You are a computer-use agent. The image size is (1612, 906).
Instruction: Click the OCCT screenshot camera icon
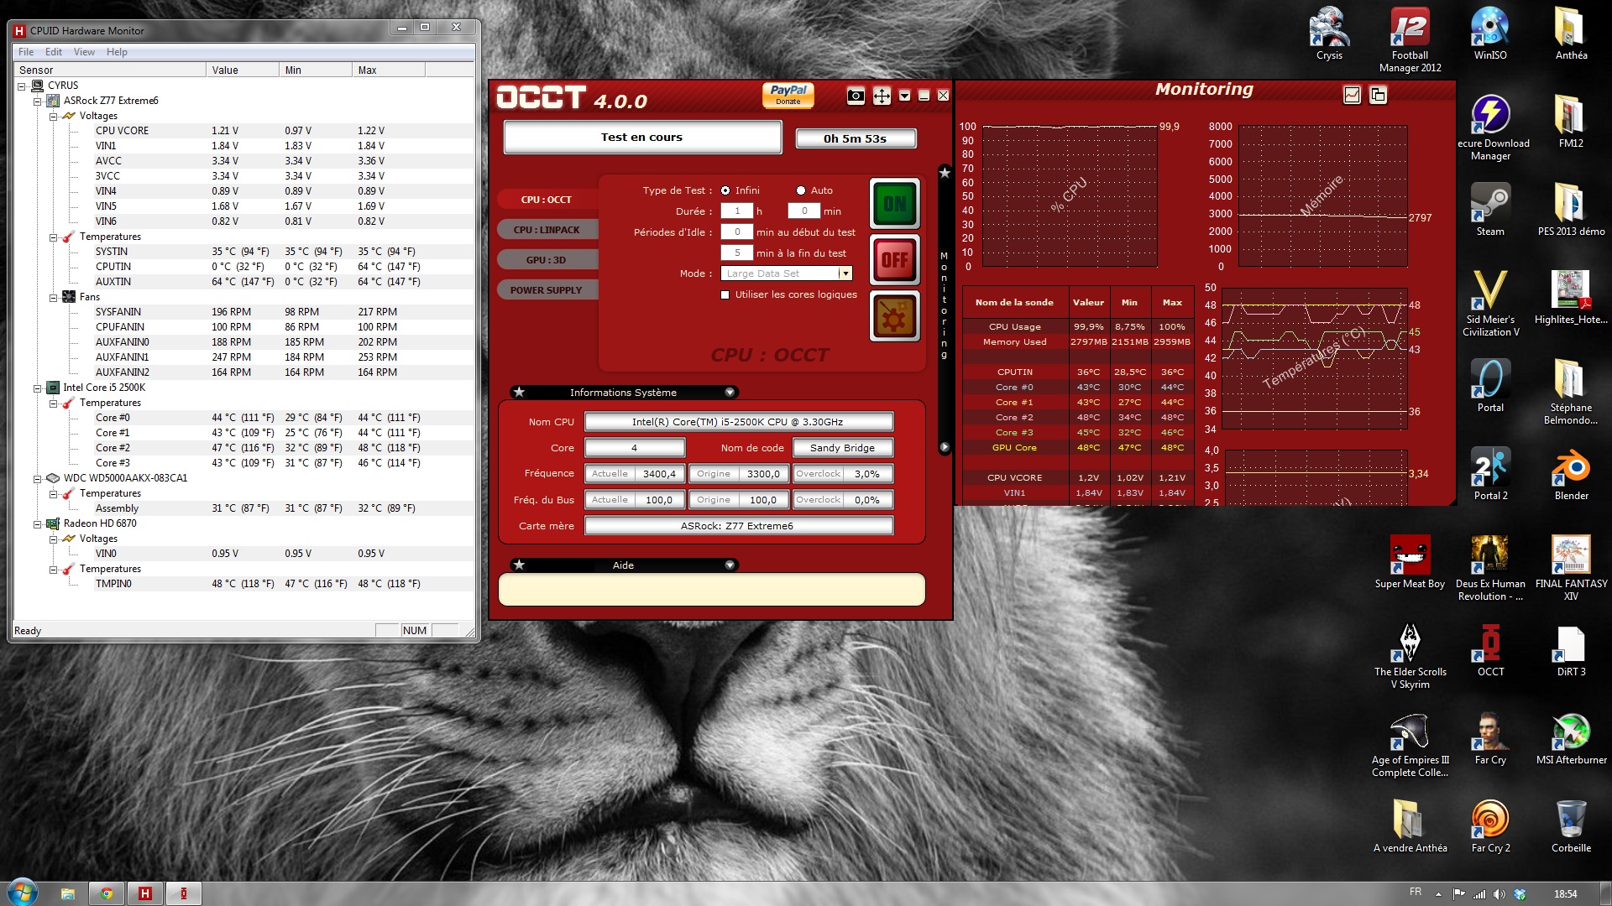[x=856, y=96]
